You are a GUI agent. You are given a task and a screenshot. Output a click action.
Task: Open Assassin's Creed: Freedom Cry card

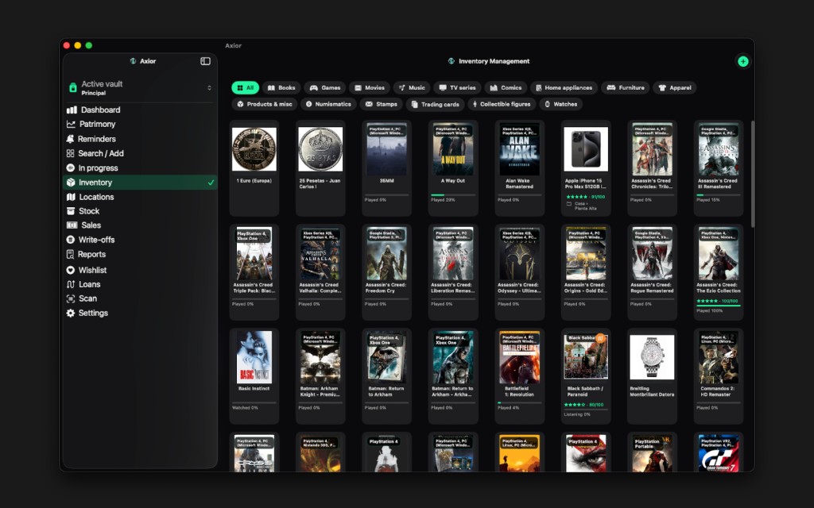[387, 272]
